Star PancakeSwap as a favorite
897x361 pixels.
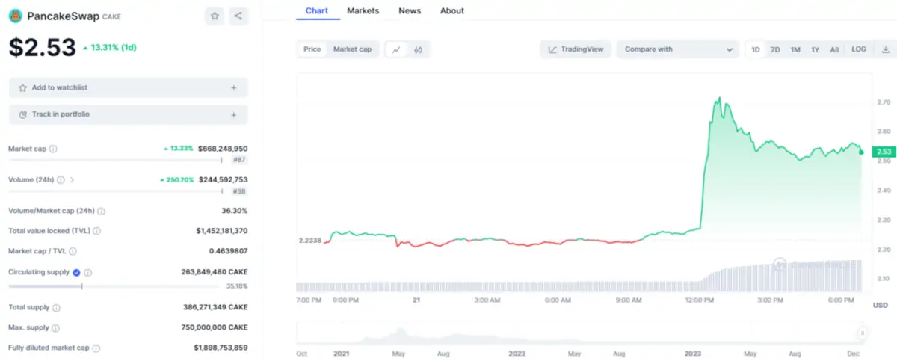[215, 16]
